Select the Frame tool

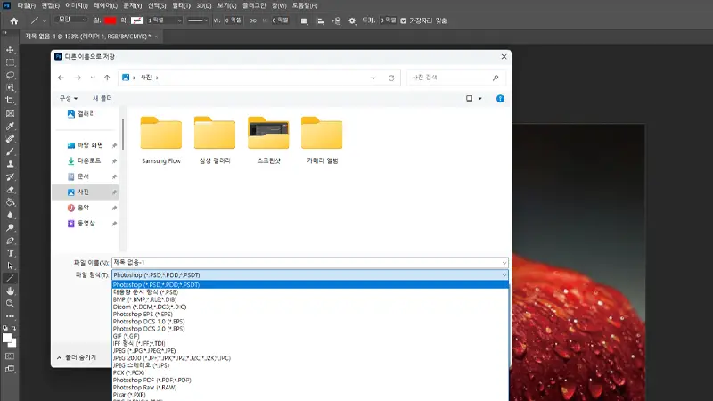(x=10, y=113)
